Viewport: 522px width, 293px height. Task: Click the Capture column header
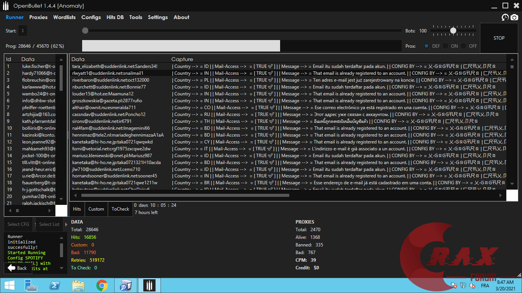tap(182, 59)
